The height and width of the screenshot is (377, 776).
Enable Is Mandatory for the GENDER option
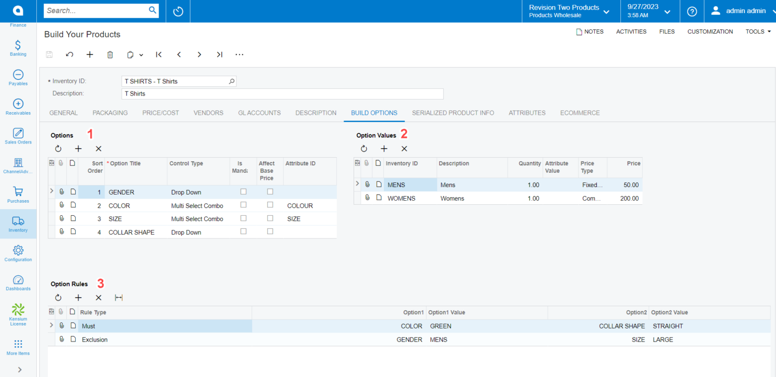243,192
